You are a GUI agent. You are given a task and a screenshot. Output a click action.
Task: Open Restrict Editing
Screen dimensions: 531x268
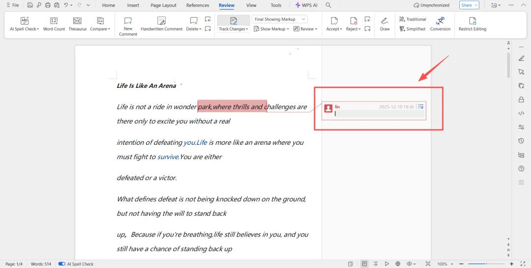[472, 24]
